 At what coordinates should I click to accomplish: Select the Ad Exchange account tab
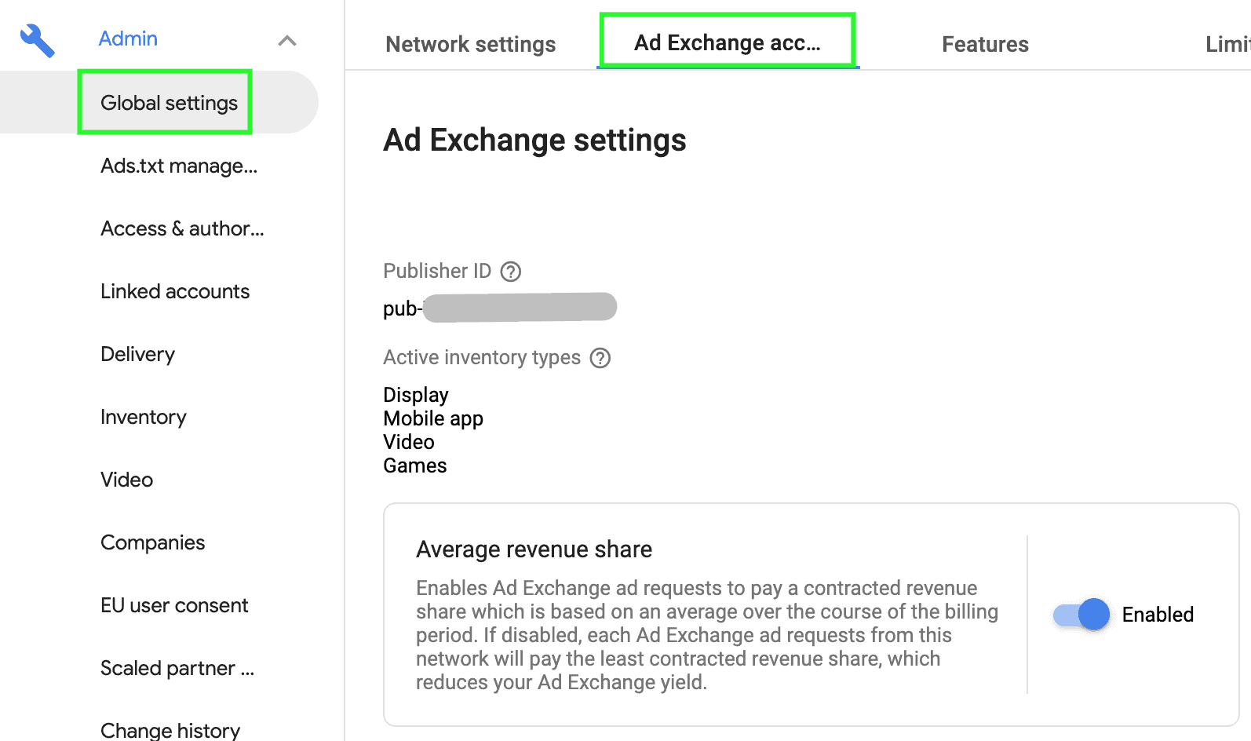tap(728, 42)
